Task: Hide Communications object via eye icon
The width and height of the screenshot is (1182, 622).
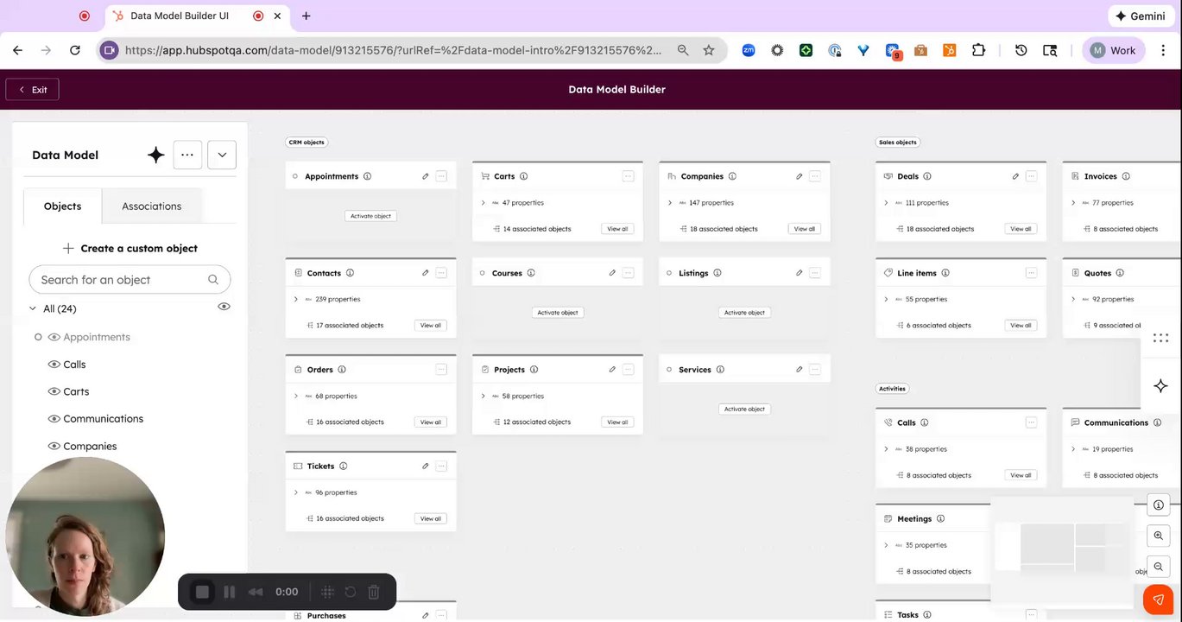Action: pos(54,419)
